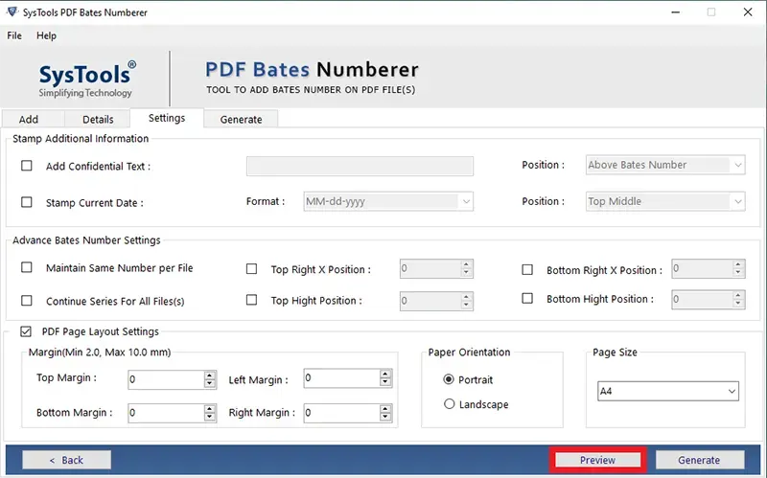Enable Bottom Hight Position checkbox
The image size is (767, 478).
527,298
